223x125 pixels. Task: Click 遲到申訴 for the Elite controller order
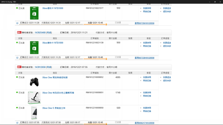click(x=167, y=81)
